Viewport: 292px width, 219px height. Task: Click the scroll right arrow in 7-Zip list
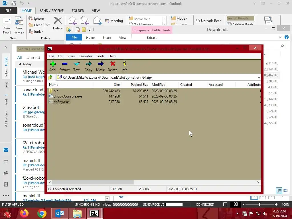point(258,182)
